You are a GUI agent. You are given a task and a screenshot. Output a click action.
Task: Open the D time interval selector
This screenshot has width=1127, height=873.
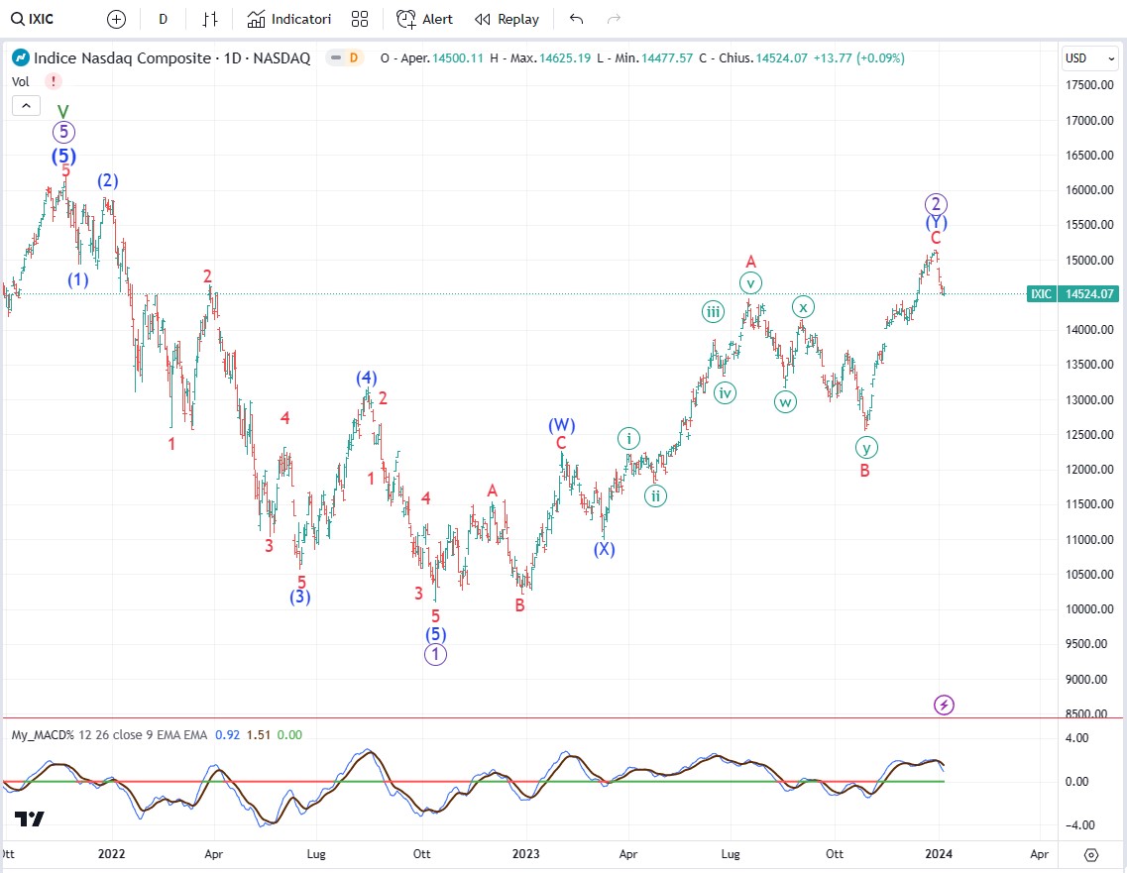click(x=164, y=20)
